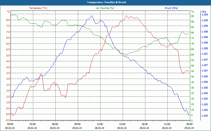The image size is (211, 131).
Task: Click the '2,5' temperature axis tick
Action: point(8,85)
